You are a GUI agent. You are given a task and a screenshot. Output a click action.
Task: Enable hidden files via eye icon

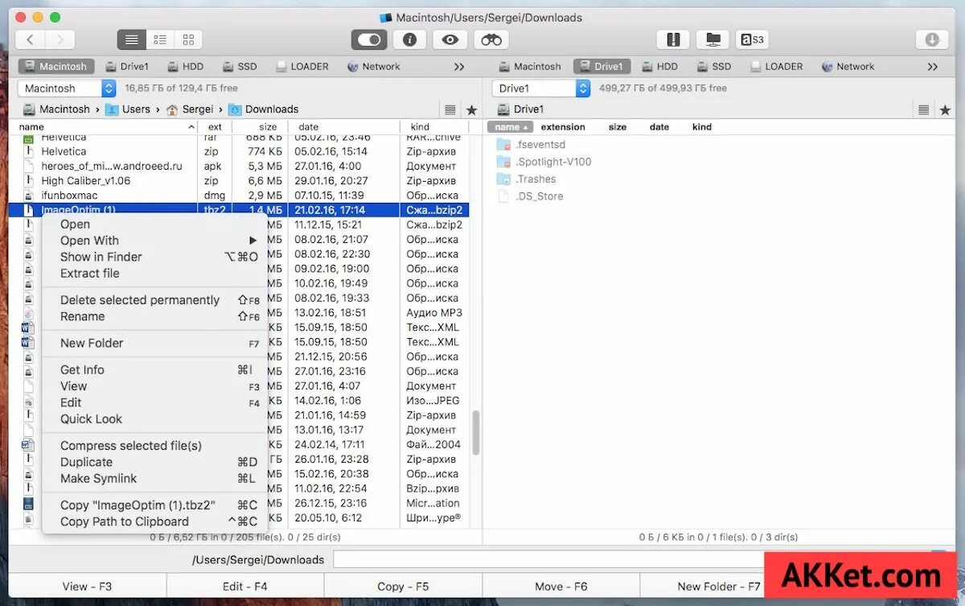[450, 39]
